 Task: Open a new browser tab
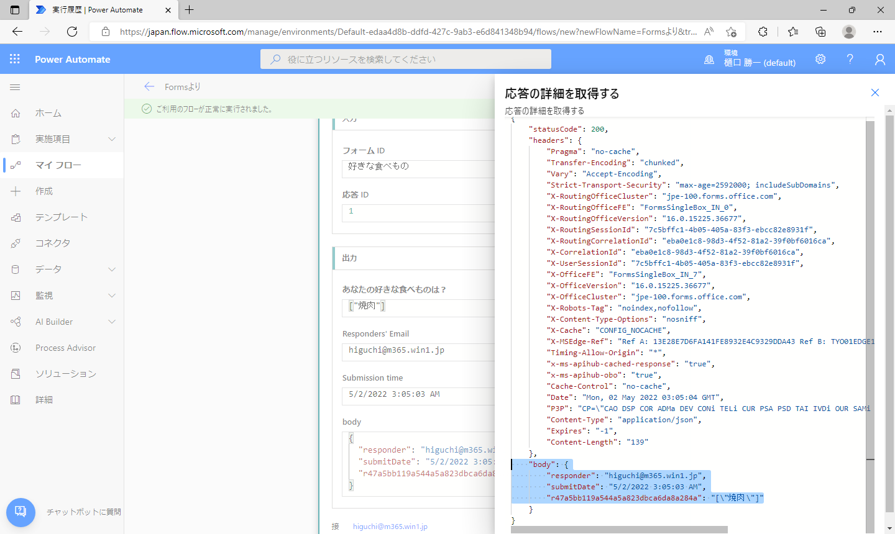point(189,10)
